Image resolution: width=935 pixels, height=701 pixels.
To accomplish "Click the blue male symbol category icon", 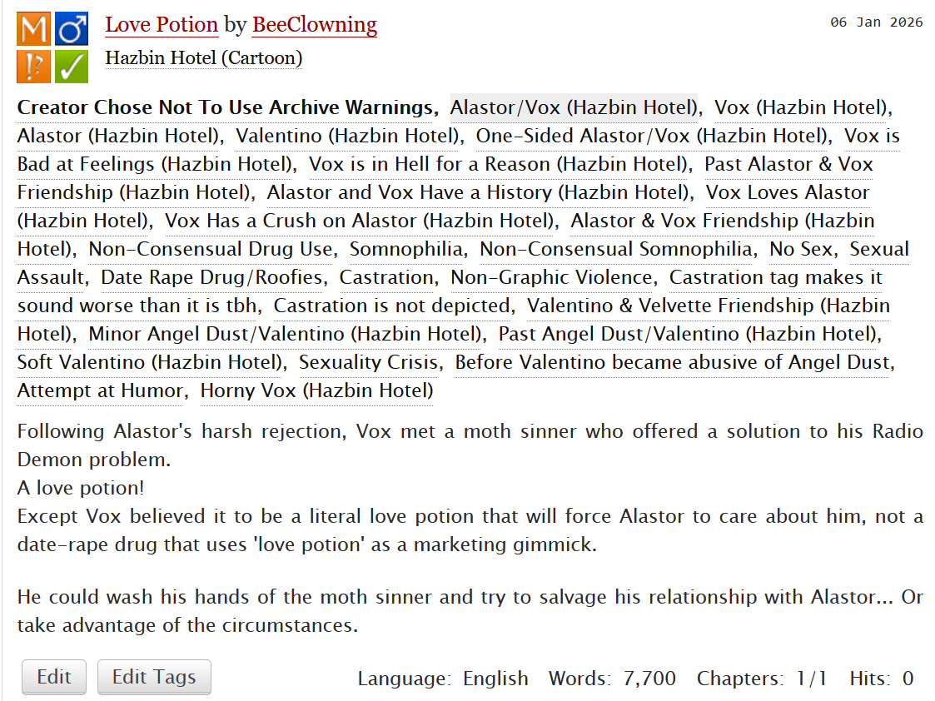I will 72,30.
